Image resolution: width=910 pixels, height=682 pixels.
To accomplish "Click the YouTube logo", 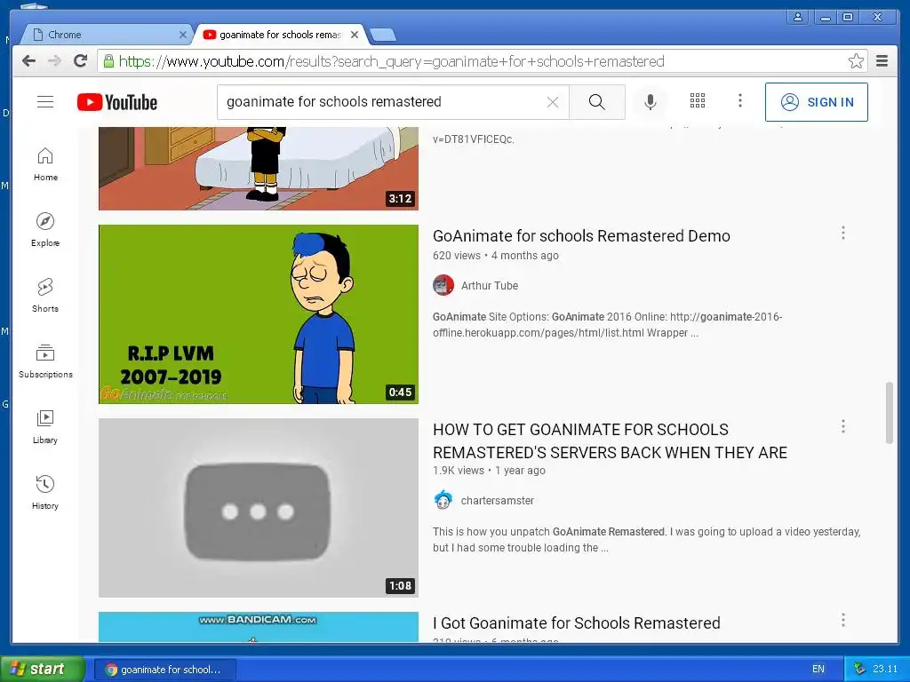I will pyautogui.click(x=117, y=102).
